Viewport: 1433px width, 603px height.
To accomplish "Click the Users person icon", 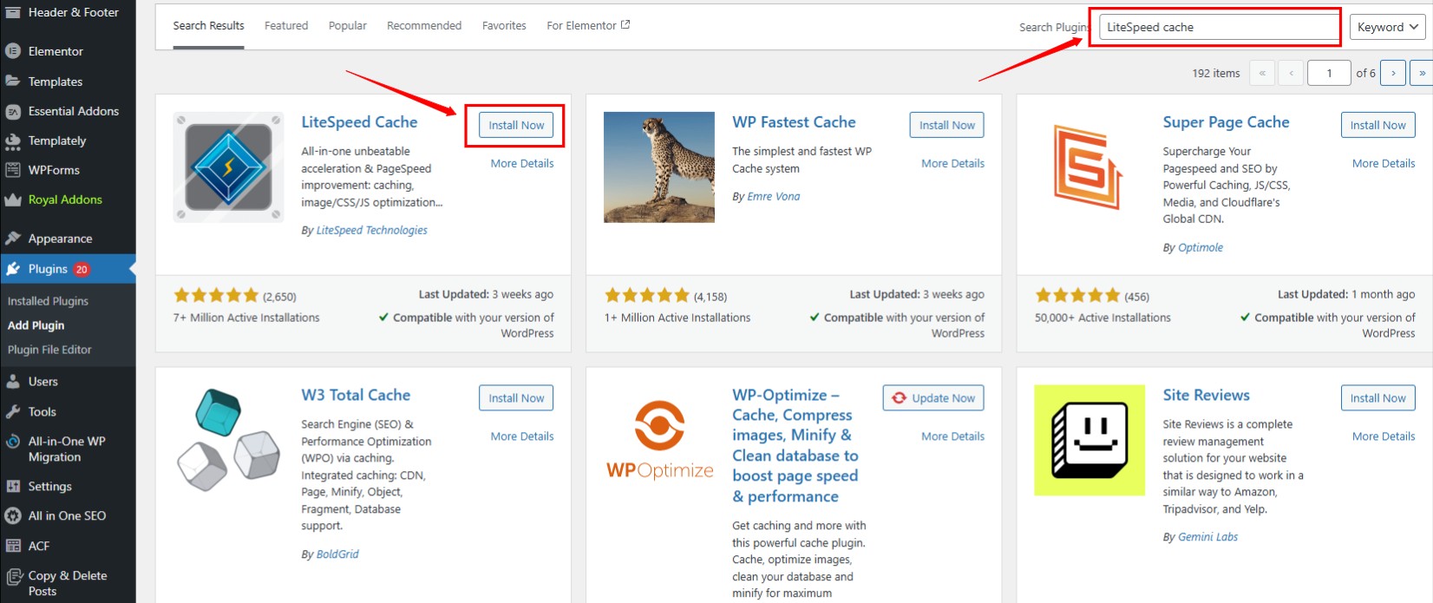I will tap(13, 381).
